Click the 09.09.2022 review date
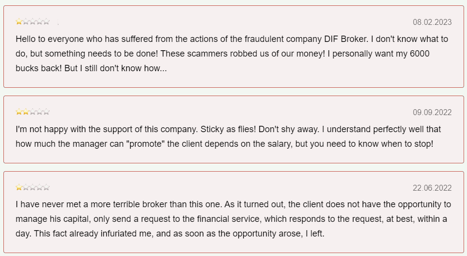Viewport: 467px width, 256px height. 432,112
